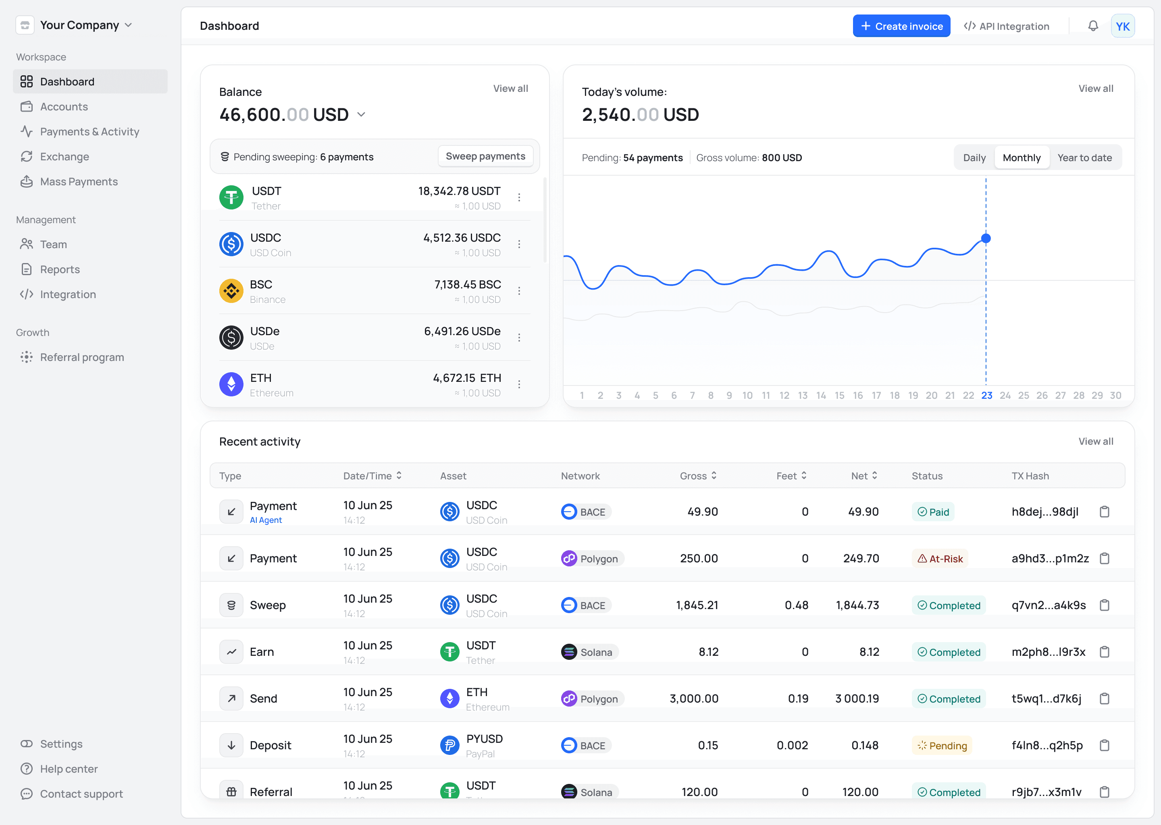Open the Reports section
This screenshot has width=1161, height=825.
coord(60,269)
